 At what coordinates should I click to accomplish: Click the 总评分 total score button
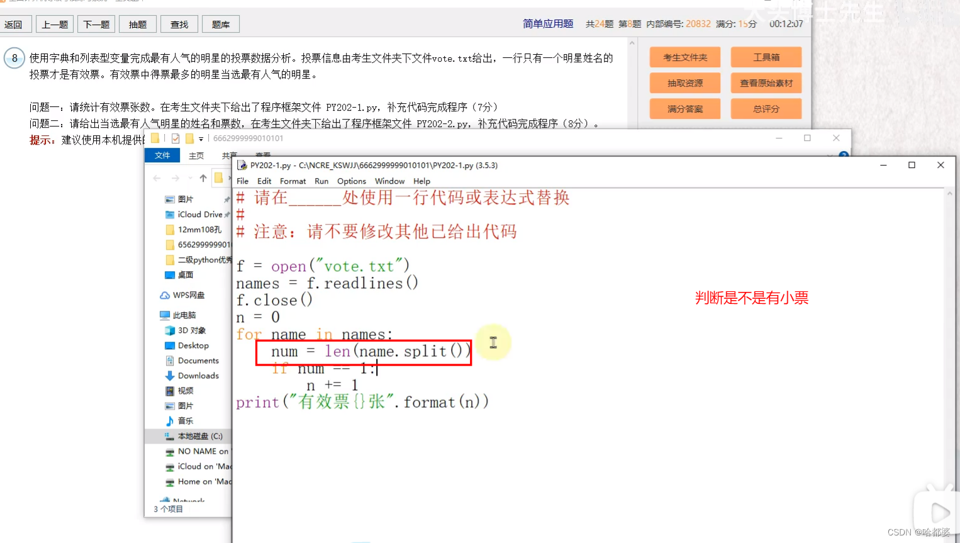pos(766,109)
